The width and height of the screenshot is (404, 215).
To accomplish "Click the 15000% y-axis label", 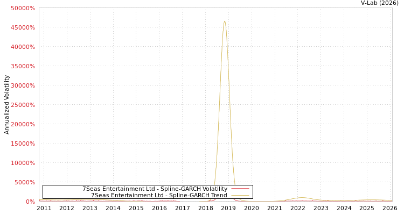I will click(23, 144).
